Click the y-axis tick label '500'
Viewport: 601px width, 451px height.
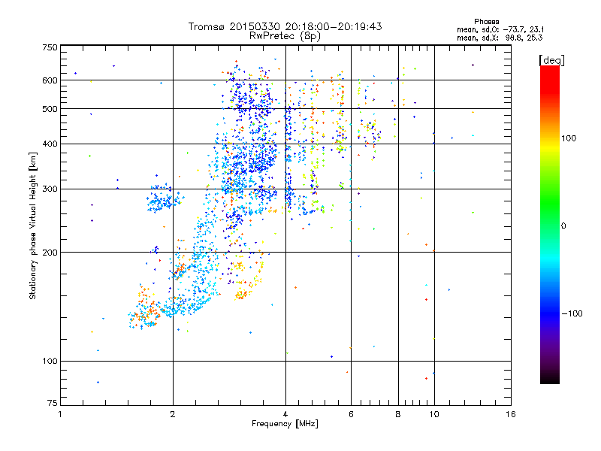[50, 109]
